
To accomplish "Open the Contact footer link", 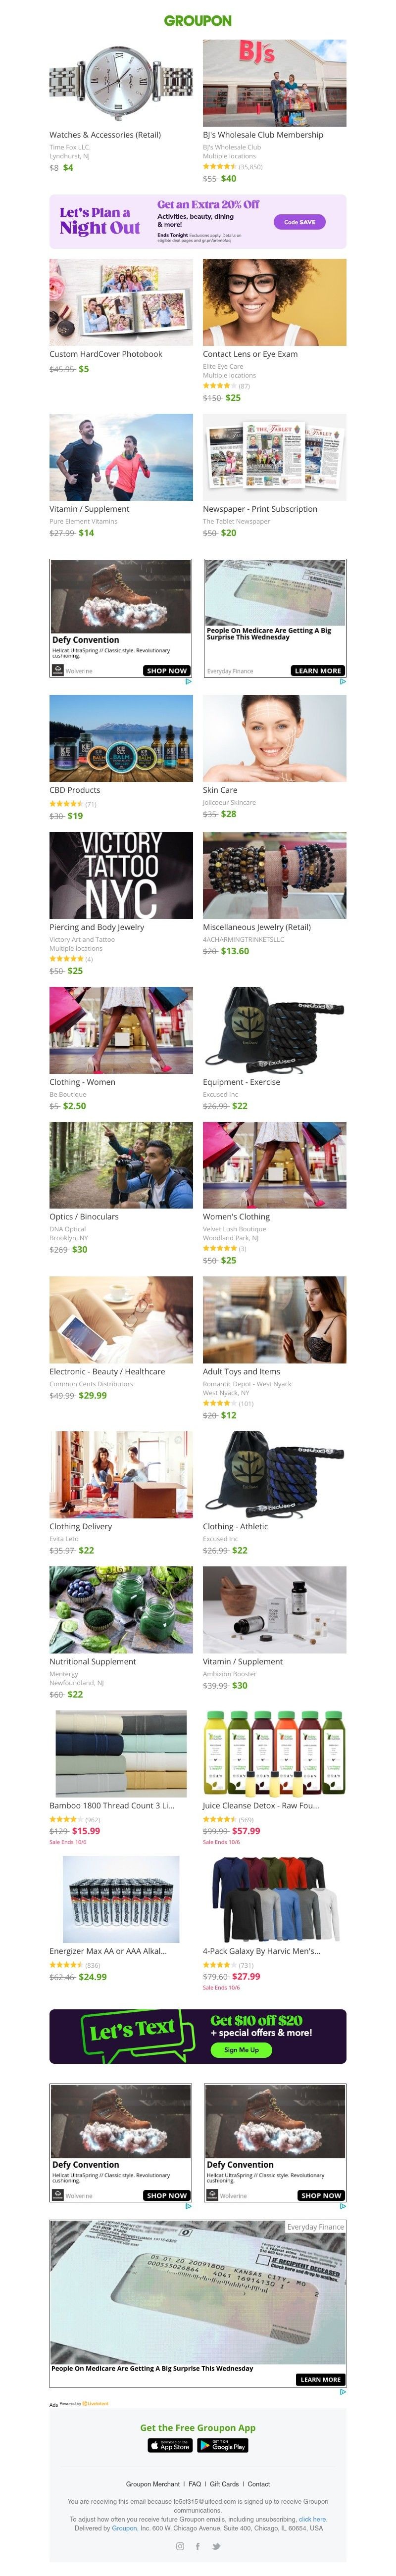I will (259, 2483).
